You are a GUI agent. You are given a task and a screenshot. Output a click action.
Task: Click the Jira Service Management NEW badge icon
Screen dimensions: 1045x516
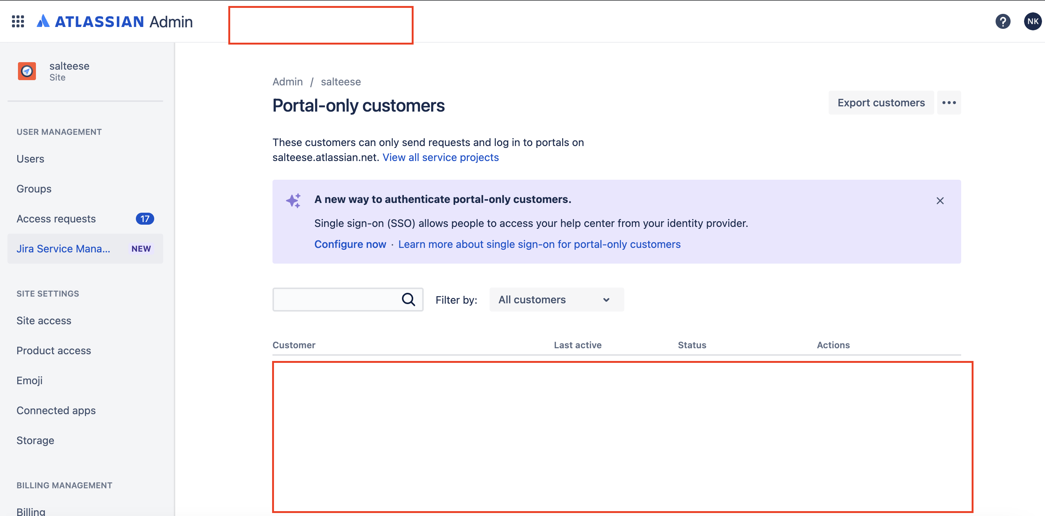[141, 249]
